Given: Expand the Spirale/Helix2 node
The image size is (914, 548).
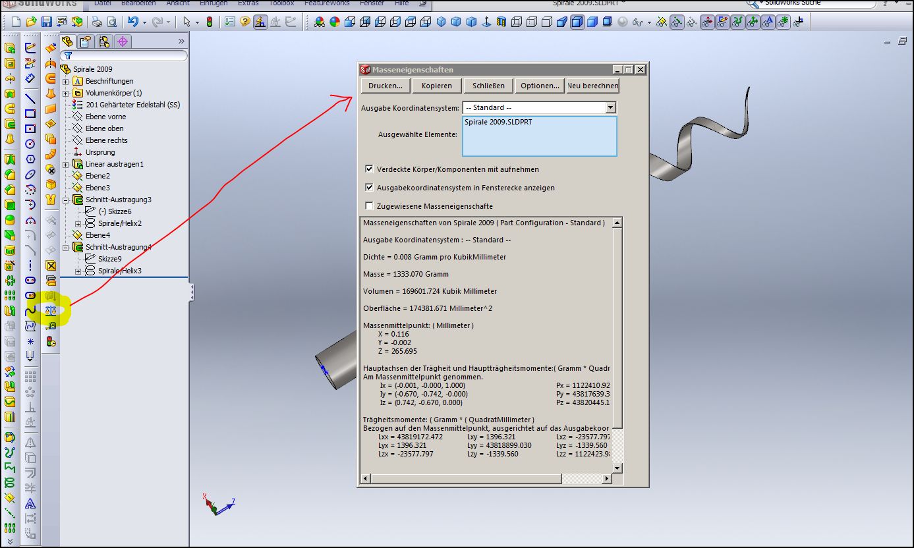Looking at the screenshot, I should coord(78,223).
